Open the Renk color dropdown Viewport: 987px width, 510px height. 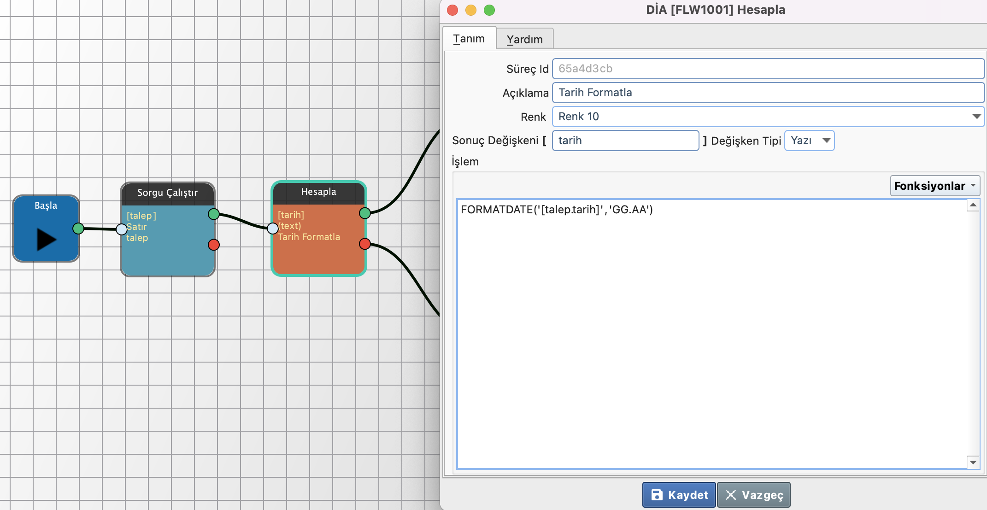pos(976,117)
